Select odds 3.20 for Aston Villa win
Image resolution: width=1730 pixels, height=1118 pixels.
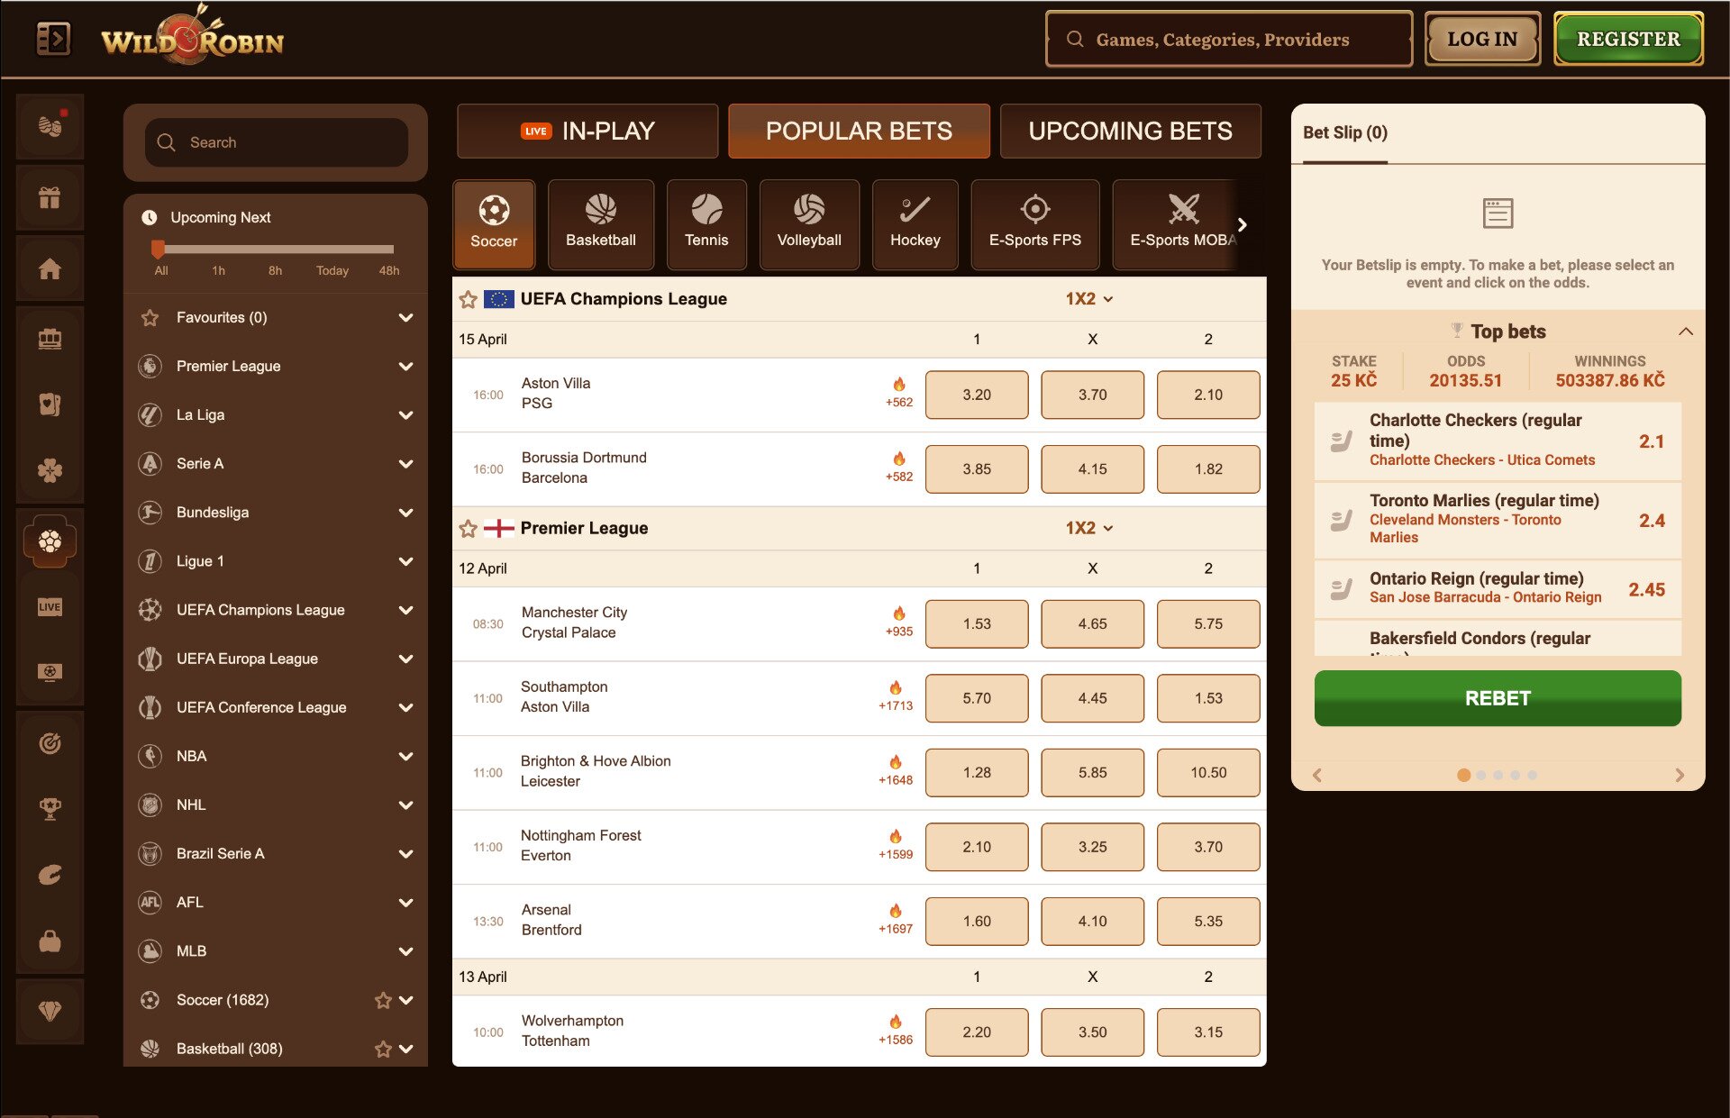pos(977,395)
